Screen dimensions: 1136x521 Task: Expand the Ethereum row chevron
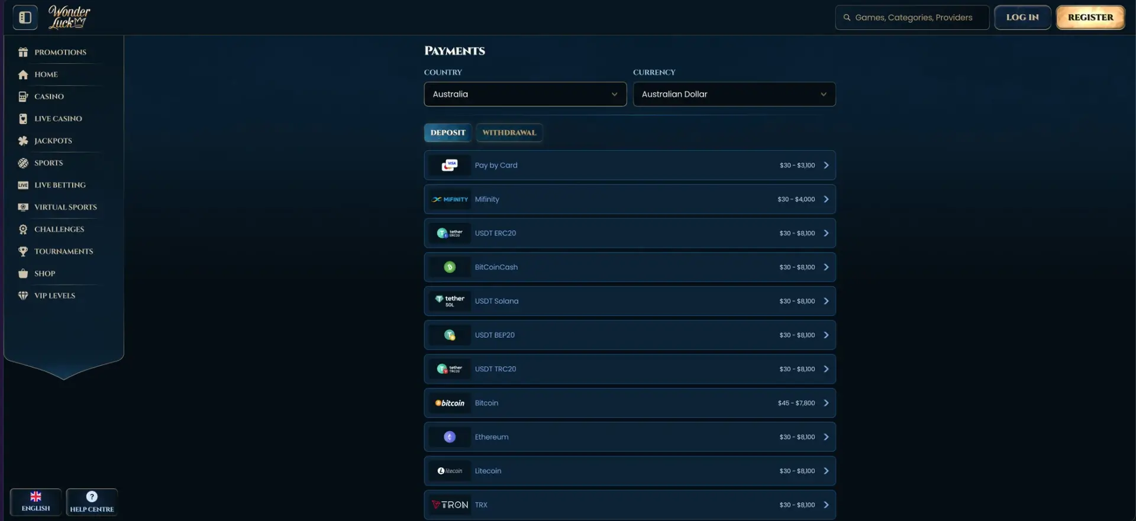(x=826, y=437)
